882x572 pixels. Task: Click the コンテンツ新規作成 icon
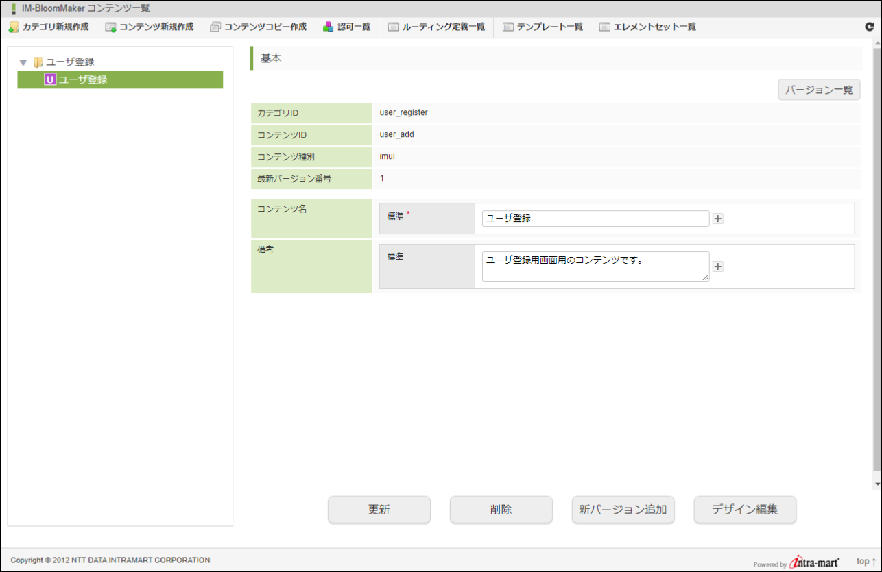110,27
